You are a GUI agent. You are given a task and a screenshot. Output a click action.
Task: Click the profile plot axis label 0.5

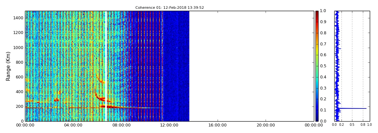[x=352, y=125]
